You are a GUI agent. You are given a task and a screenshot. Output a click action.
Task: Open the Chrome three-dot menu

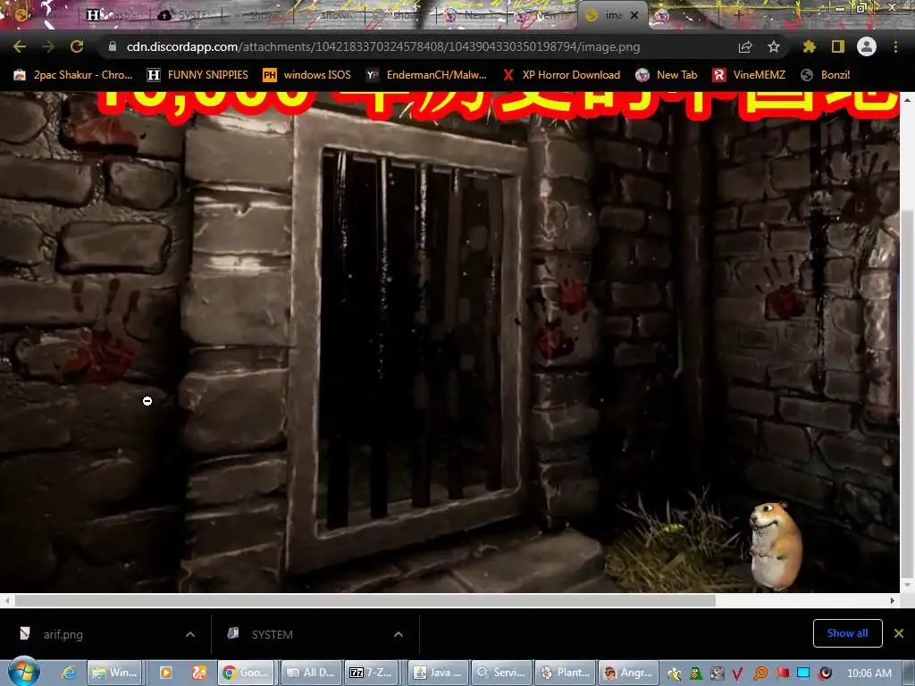click(895, 46)
